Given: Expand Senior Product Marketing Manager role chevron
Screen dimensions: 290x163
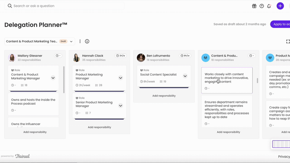Looking at the screenshot, I should click(120, 105).
